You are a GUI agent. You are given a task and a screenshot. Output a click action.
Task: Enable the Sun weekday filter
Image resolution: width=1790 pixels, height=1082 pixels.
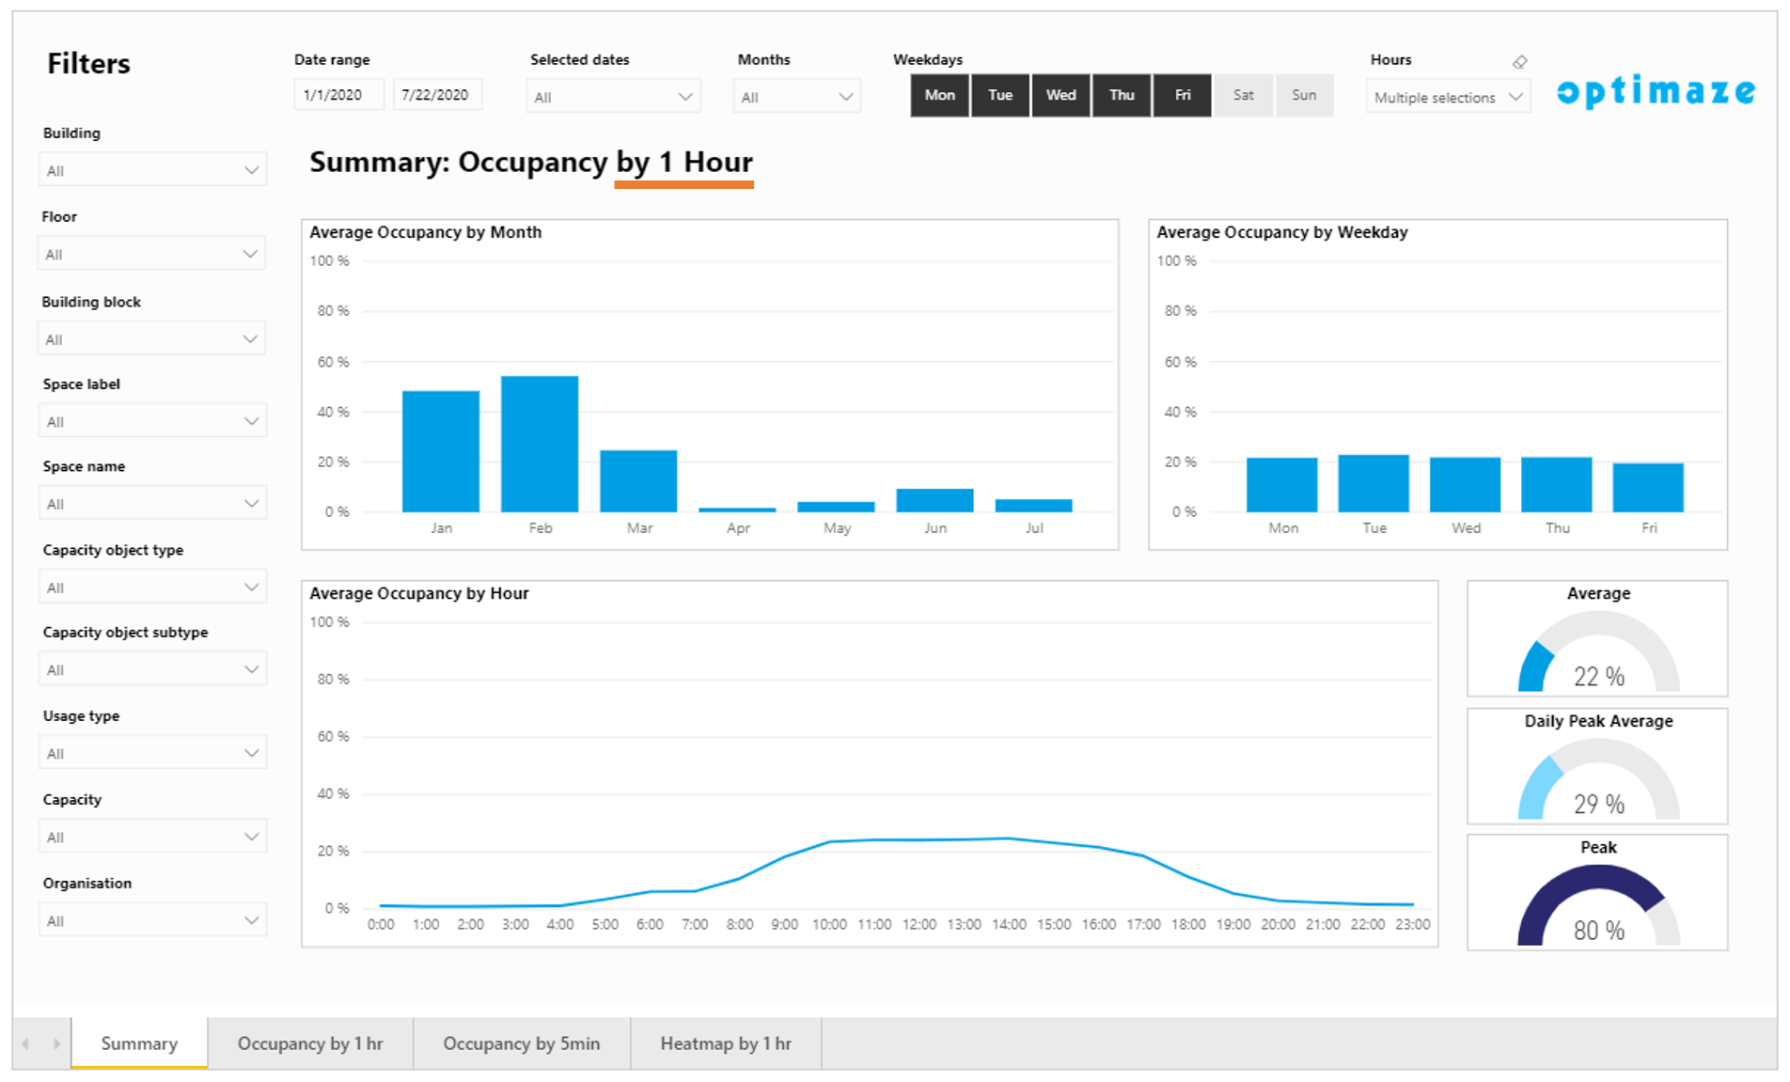click(x=1303, y=95)
